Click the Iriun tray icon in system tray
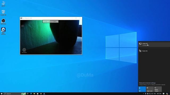 point(146,94)
